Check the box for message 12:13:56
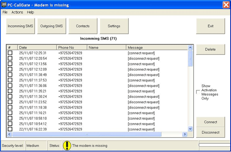This screenshot has width=231, height=152. [x=10, y=64]
